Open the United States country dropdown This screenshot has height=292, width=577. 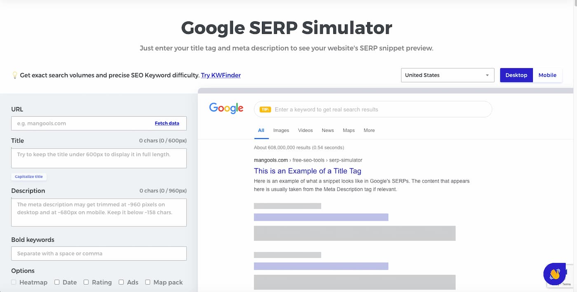coord(447,75)
